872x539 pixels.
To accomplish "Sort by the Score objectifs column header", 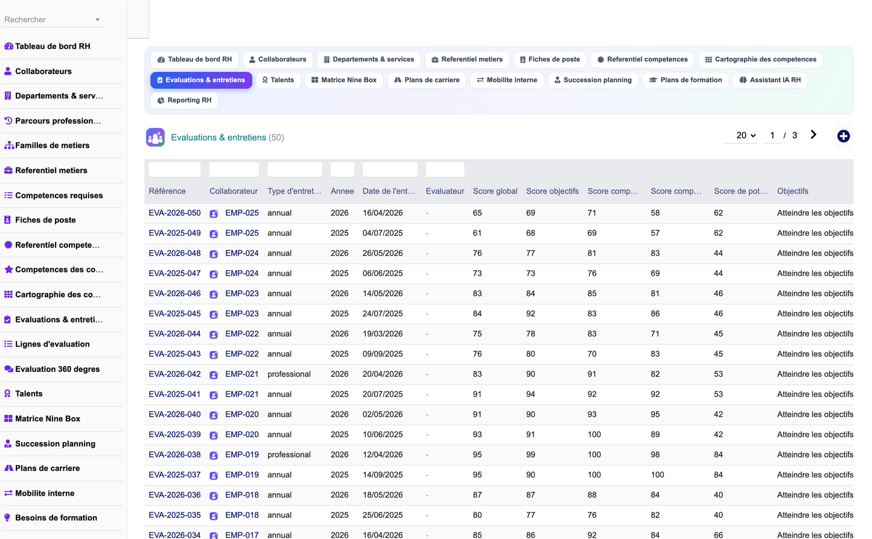I will (x=552, y=191).
